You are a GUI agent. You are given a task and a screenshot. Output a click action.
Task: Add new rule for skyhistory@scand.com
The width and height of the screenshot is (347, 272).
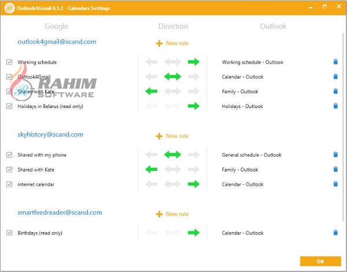coord(172,136)
